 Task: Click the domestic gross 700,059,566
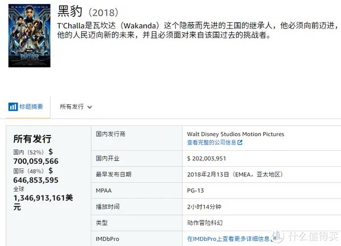[36, 161]
